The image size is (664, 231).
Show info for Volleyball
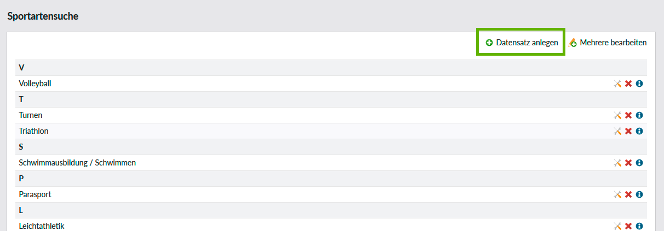click(x=639, y=84)
